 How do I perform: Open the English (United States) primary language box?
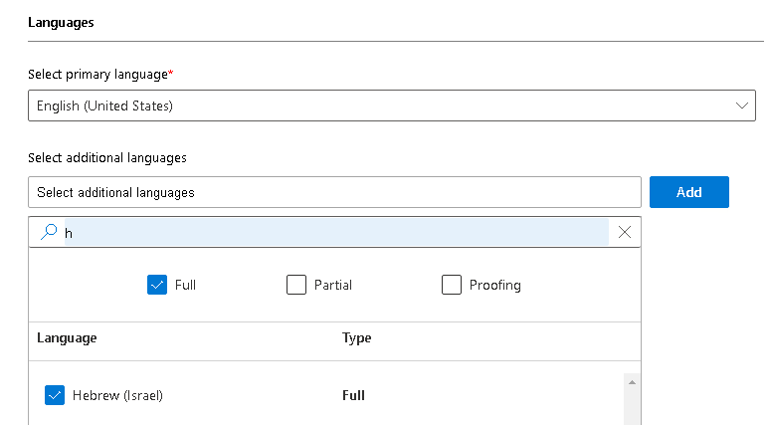(x=378, y=106)
